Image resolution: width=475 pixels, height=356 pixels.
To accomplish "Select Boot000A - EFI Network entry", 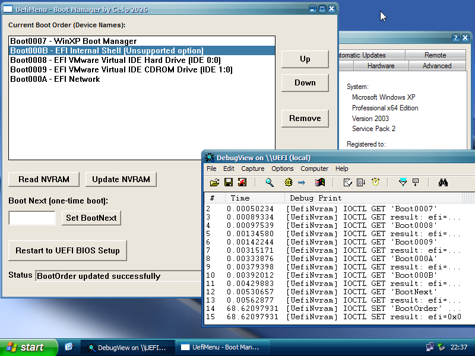I will (x=142, y=80).
